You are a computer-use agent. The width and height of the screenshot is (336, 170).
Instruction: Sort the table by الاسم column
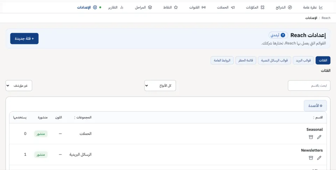pyautogui.click(x=318, y=117)
